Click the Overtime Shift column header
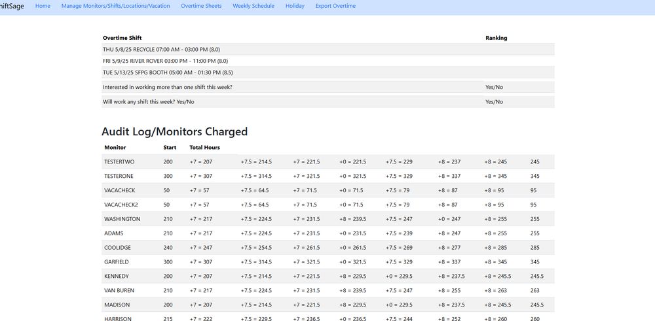 tap(122, 38)
